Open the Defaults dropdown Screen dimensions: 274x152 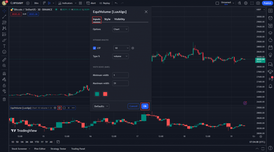pyautogui.click(x=101, y=106)
